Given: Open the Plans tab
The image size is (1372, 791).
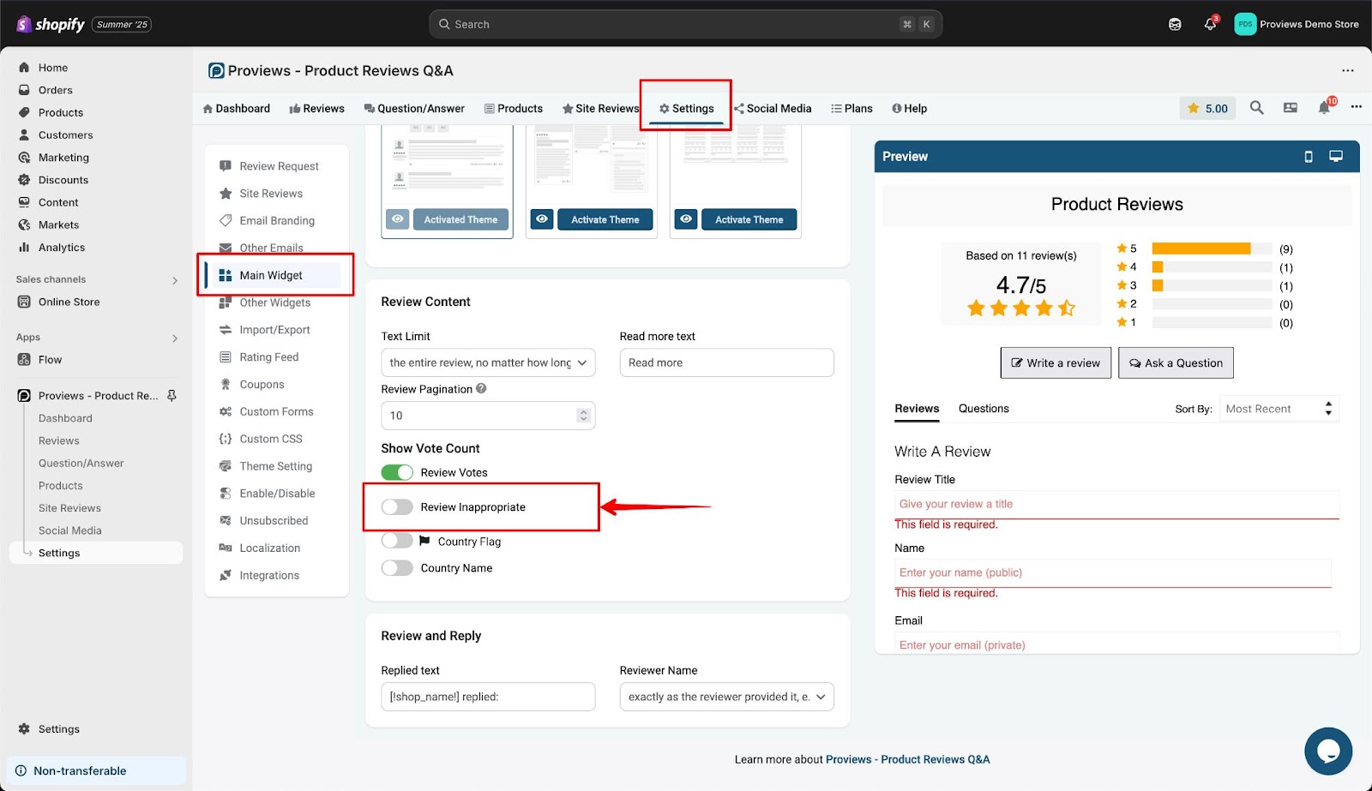Looking at the screenshot, I should pos(851,109).
